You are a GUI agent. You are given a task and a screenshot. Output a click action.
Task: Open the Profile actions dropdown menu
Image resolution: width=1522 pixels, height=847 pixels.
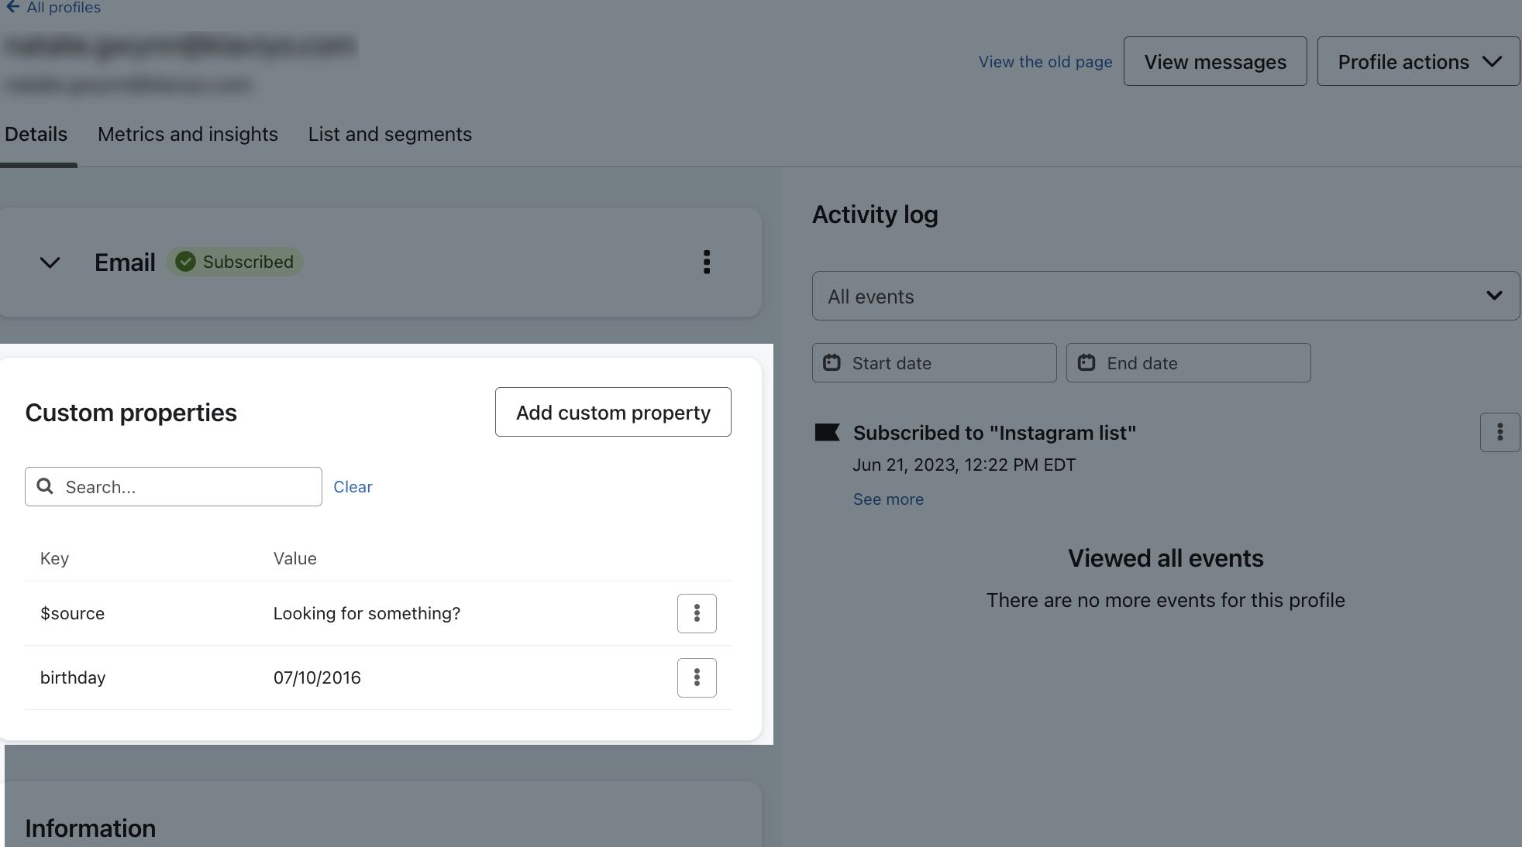point(1417,60)
